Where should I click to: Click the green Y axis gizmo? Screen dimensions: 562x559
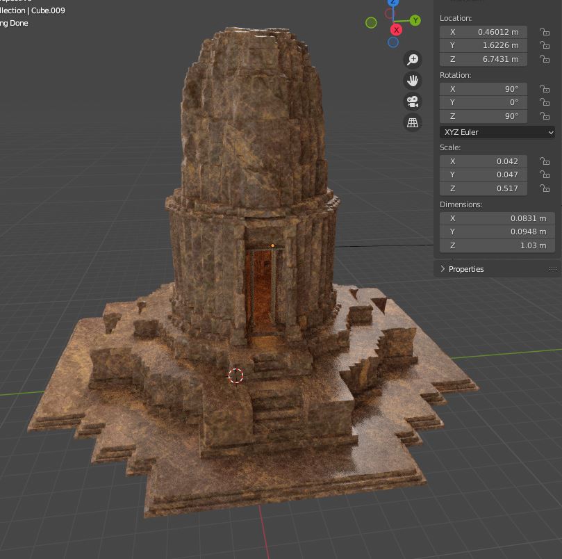tap(415, 20)
